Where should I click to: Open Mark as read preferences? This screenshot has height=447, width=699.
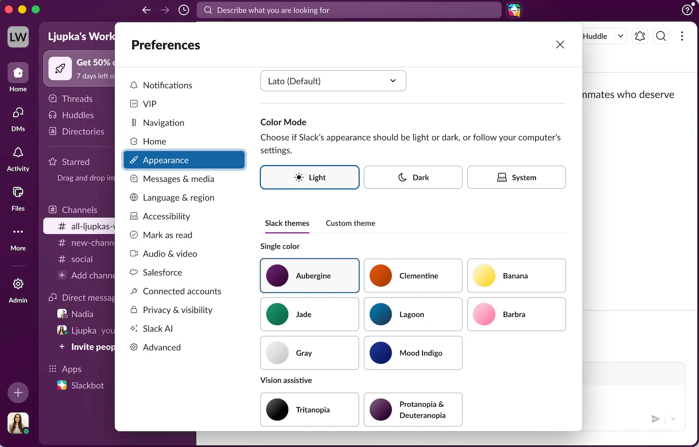[x=184, y=235]
